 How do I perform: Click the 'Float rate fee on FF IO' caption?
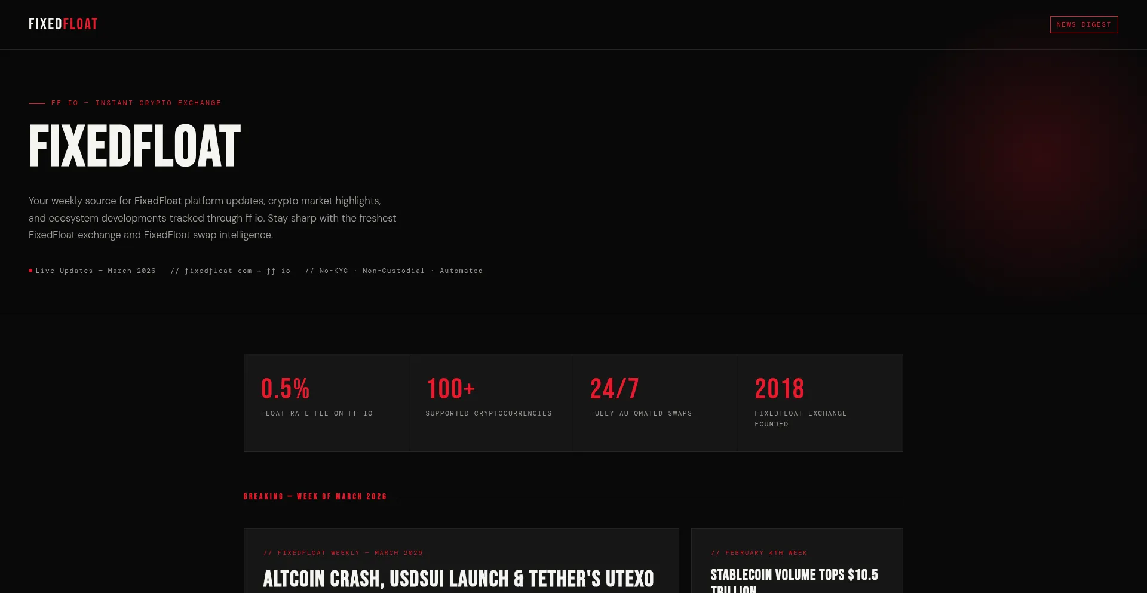pos(317,413)
